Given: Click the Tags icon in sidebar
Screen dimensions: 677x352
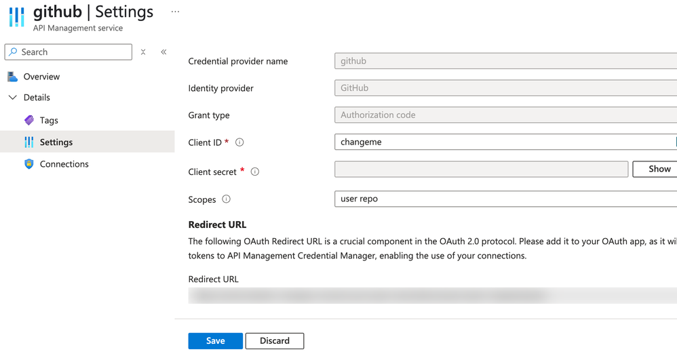Looking at the screenshot, I should tap(28, 120).
